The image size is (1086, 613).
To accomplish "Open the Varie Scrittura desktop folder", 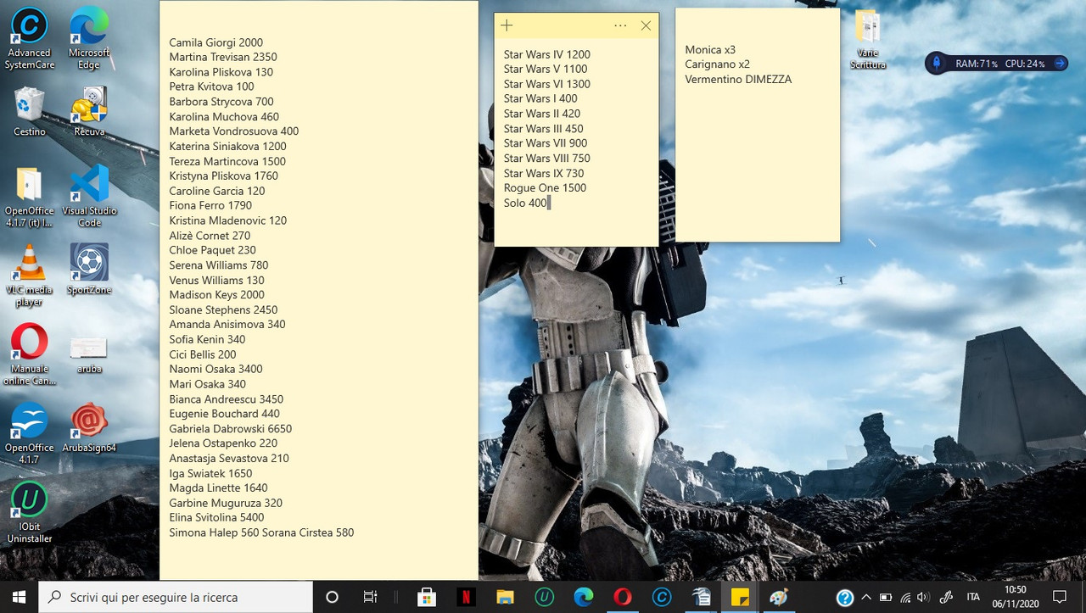I will click(x=867, y=39).
